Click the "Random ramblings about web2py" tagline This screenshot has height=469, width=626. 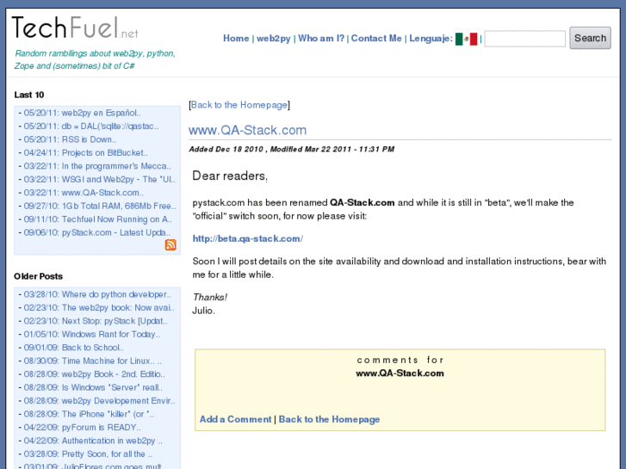point(95,59)
